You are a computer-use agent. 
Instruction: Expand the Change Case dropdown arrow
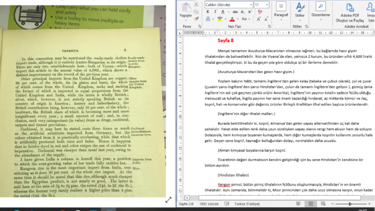[249, 19]
